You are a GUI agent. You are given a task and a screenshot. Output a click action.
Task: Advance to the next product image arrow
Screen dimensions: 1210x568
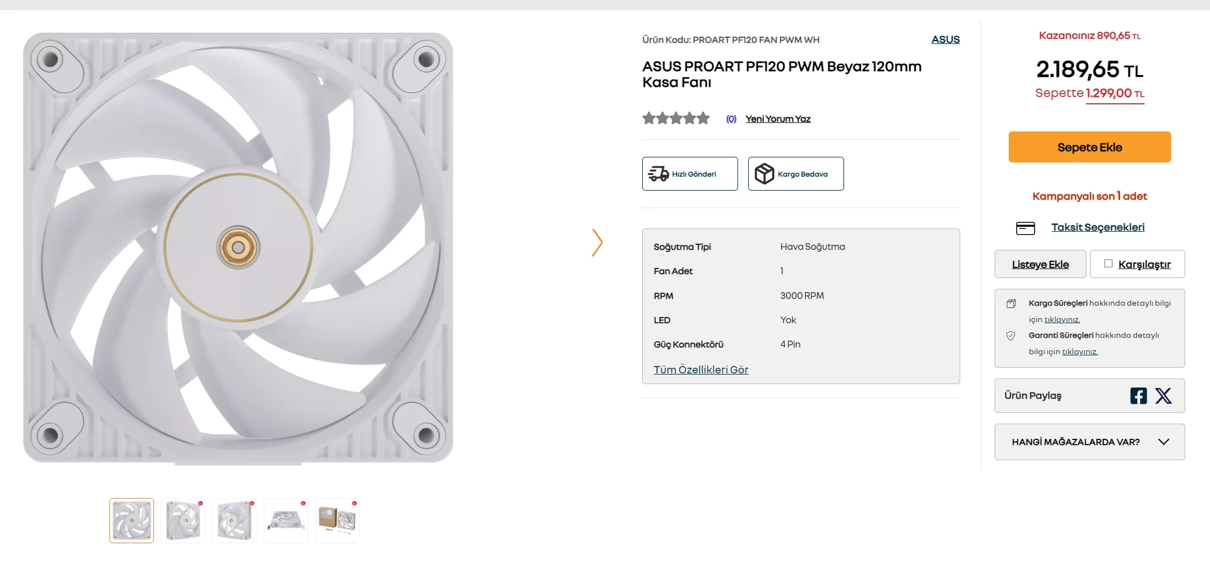(597, 243)
